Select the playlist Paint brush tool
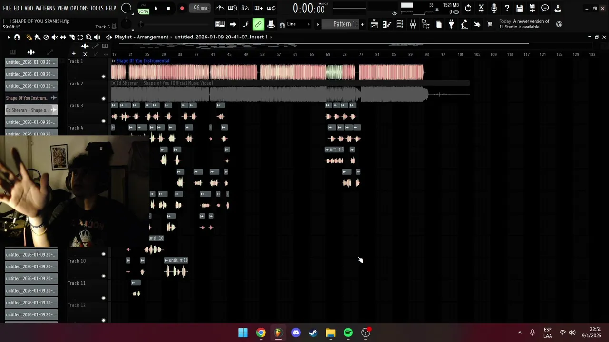609x342 pixels. (38, 37)
